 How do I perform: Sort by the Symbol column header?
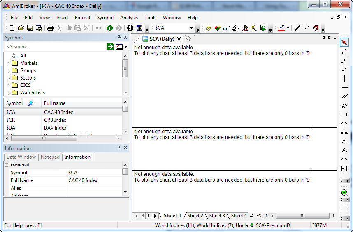pos(23,103)
